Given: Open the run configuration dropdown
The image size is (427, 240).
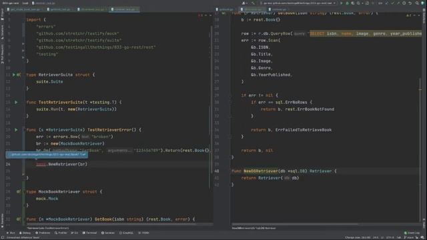Looking at the screenshot, I should (x=298, y=3).
